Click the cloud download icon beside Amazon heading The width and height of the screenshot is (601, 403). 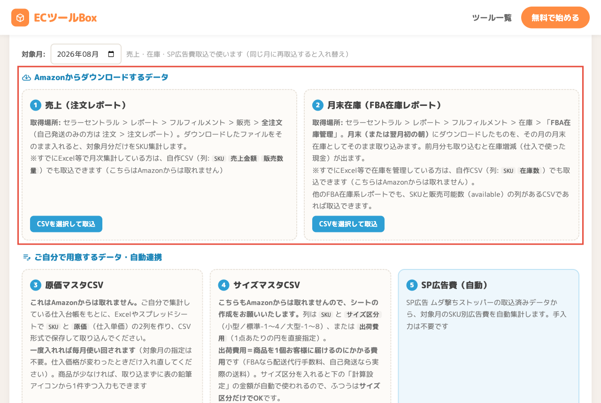26,77
